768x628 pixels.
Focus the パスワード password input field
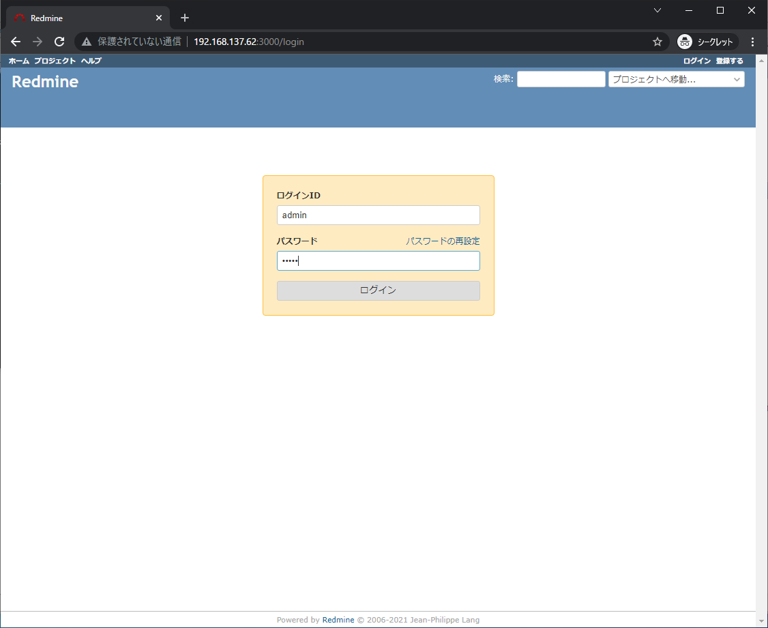378,260
